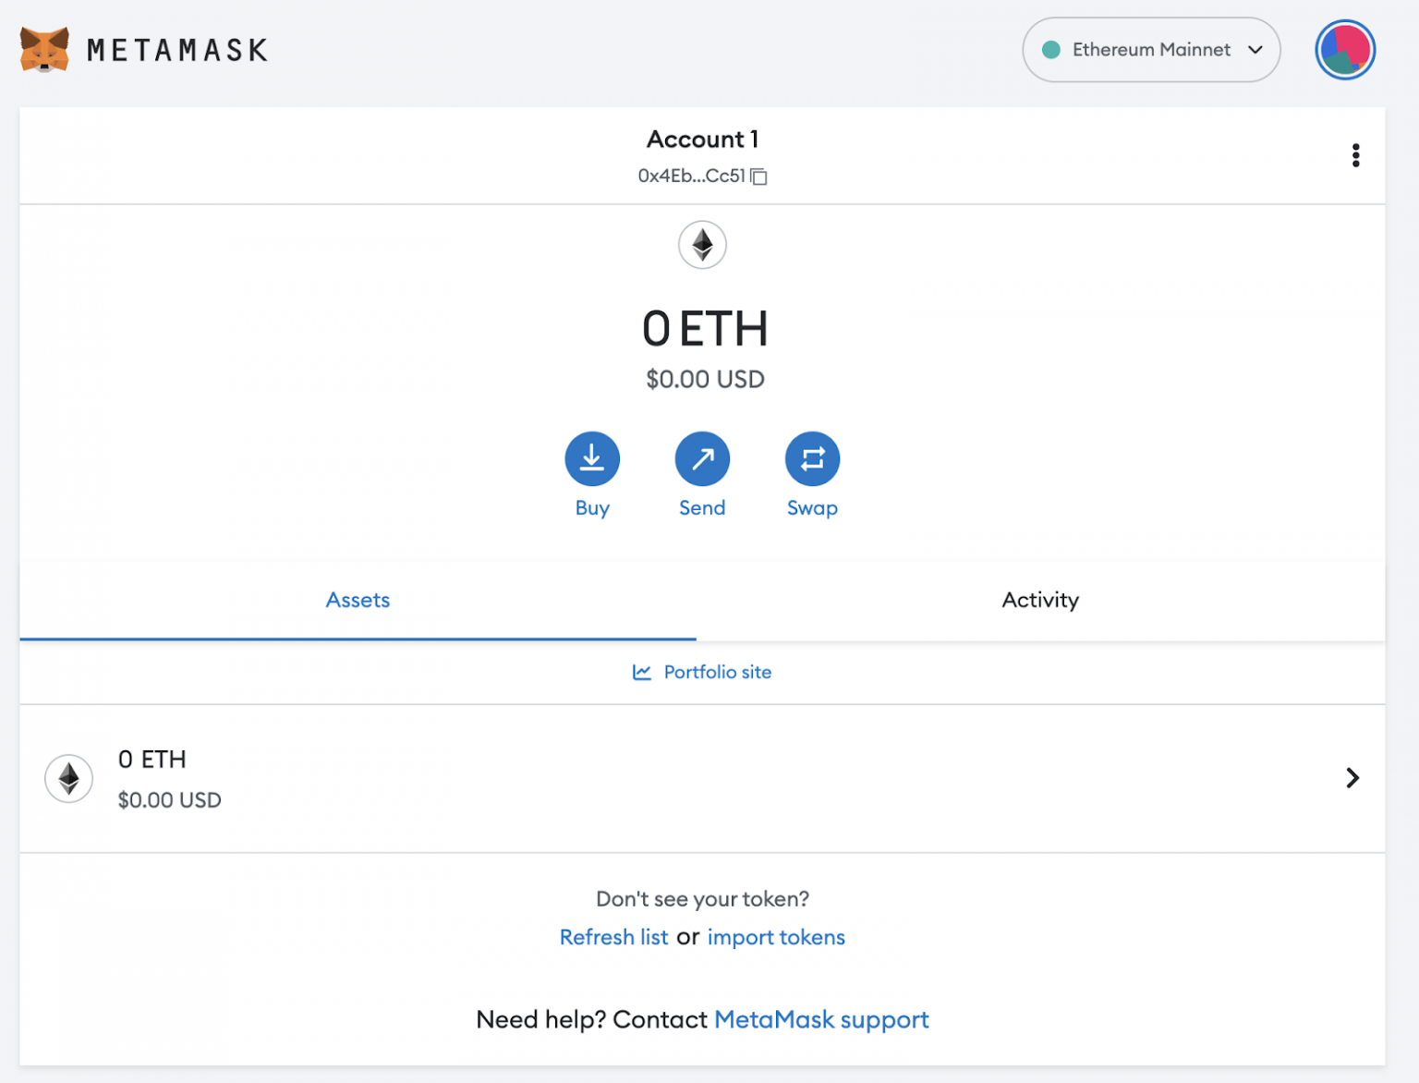The height and width of the screenshot is (1083, 1419).
Task: Select the Assets tab
Action: pyautogui.click(x=358, y=600)
